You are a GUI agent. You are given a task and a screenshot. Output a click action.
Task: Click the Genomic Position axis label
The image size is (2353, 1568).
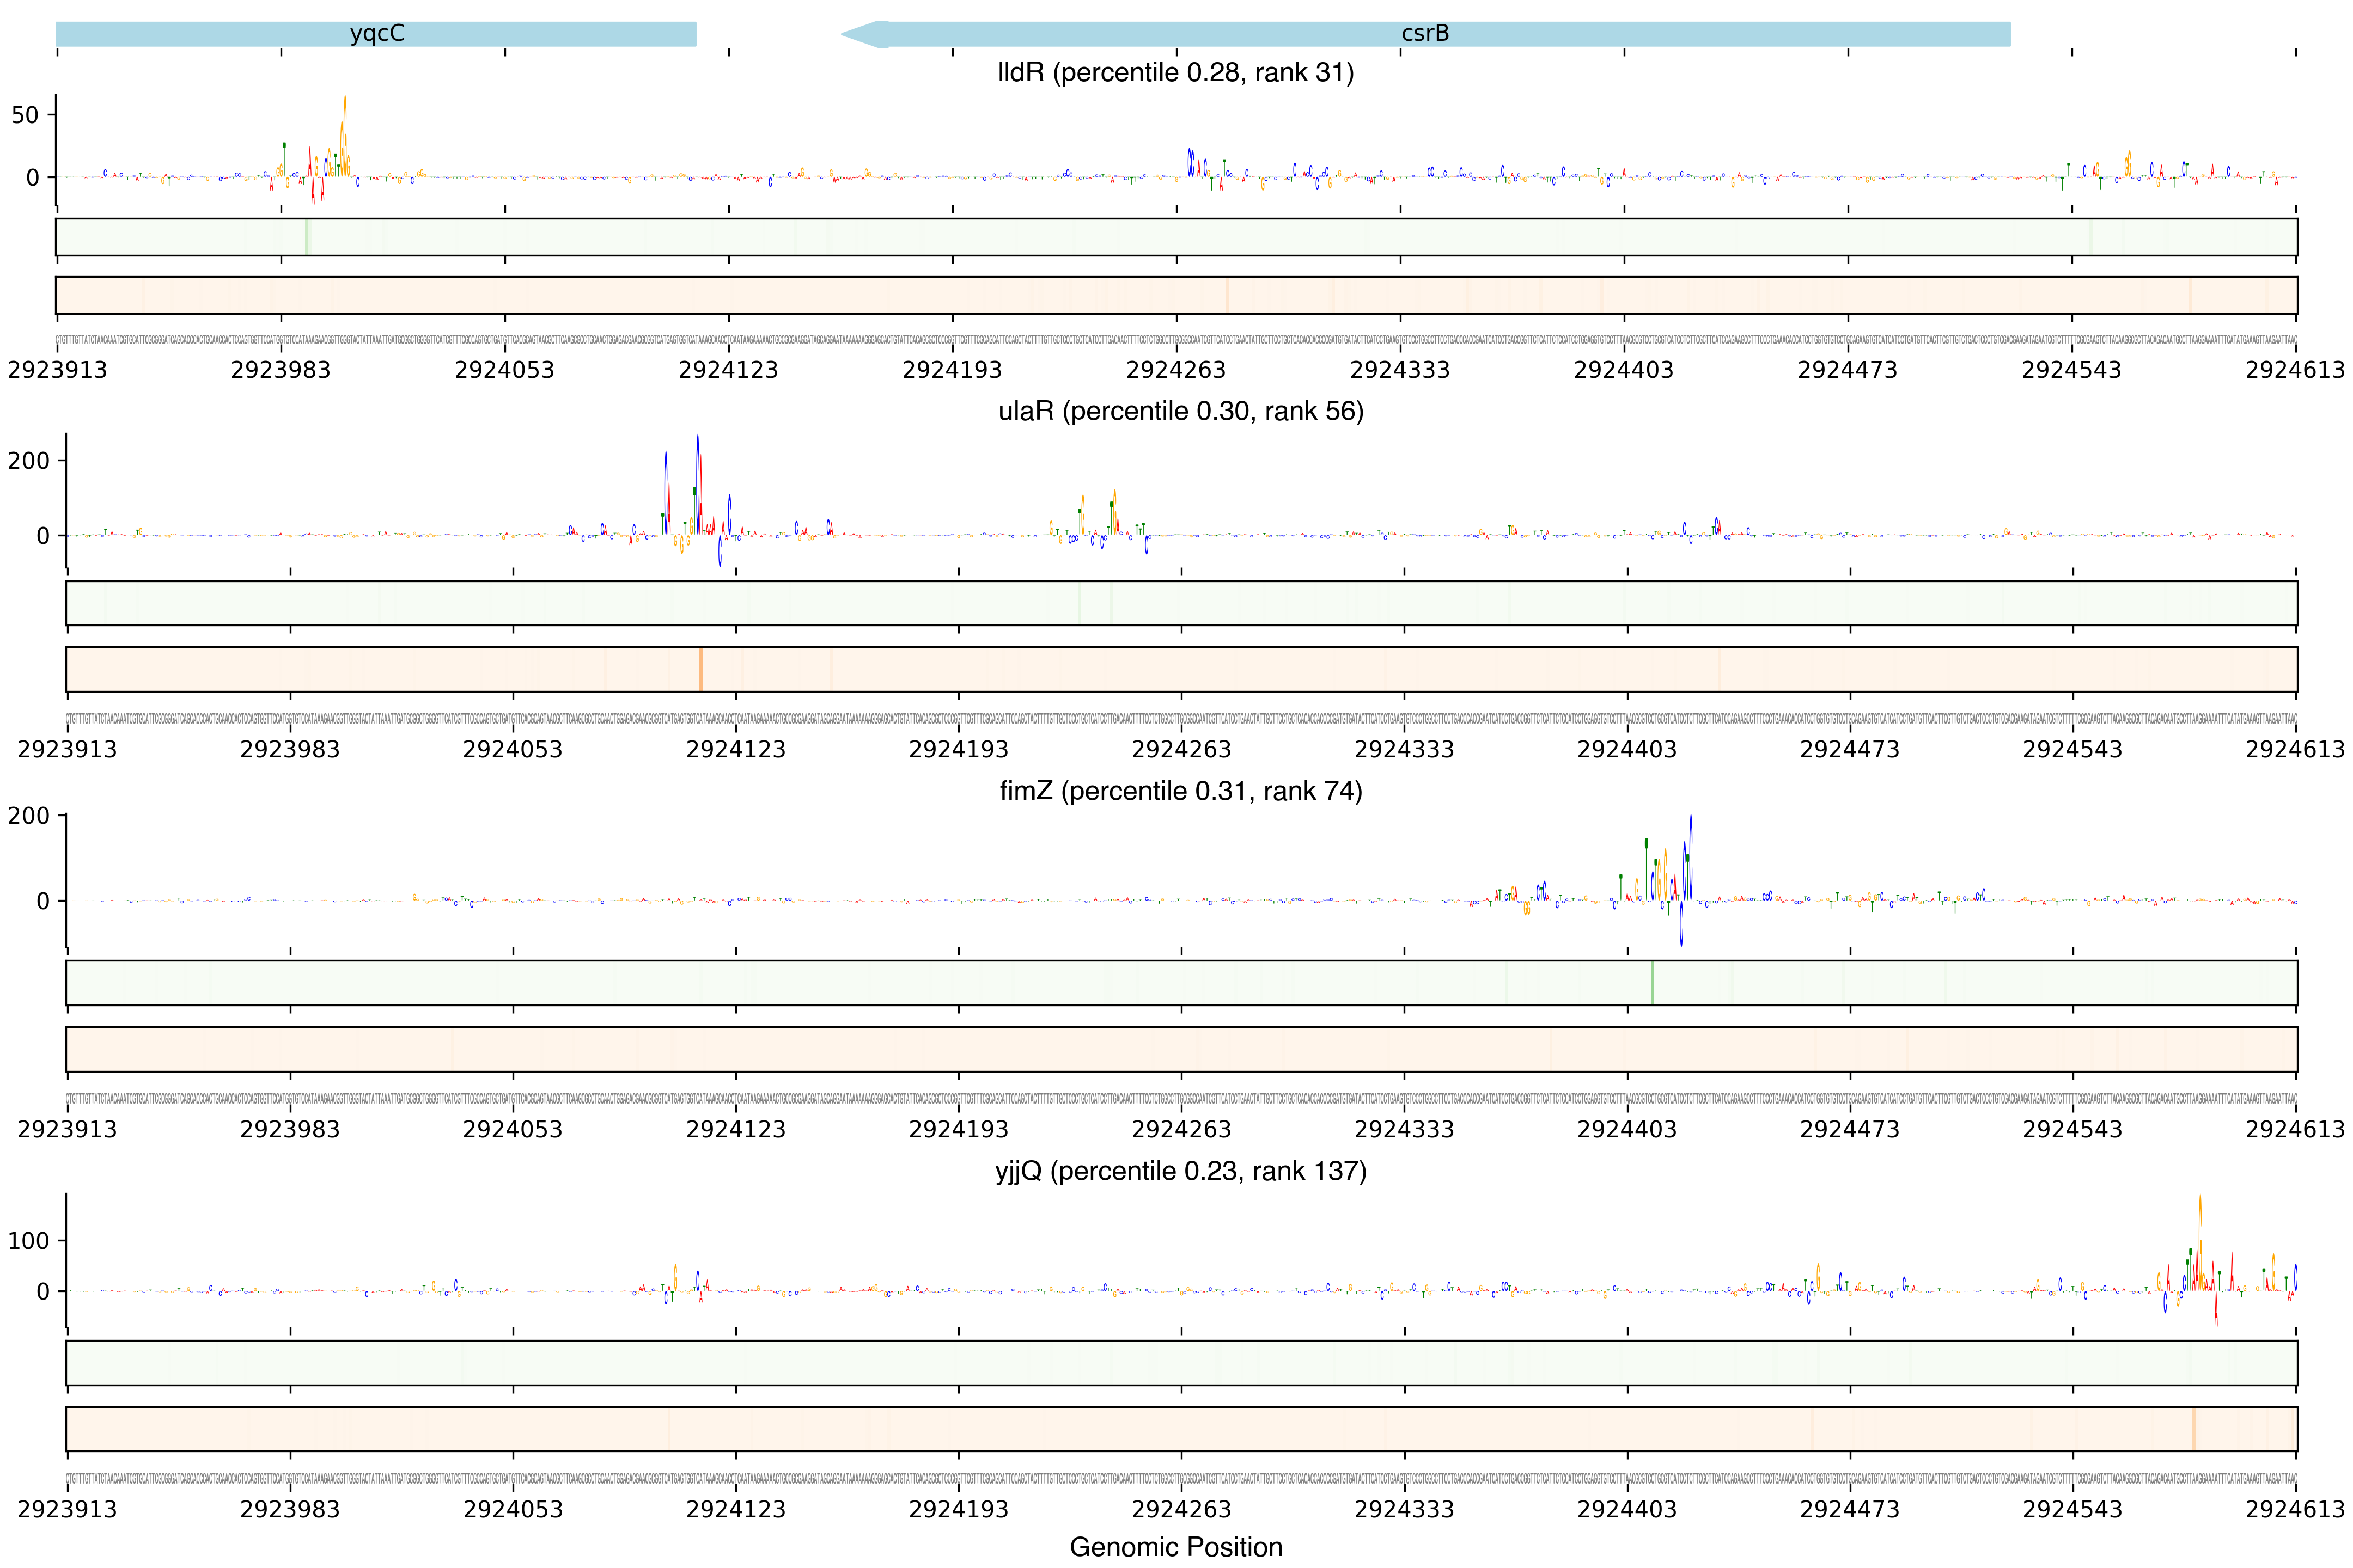point(1175,1546)
